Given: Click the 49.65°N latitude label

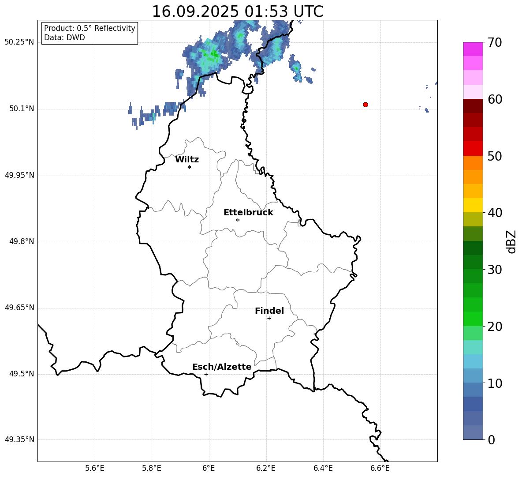Looking at the screenshot, I should 19,308.
